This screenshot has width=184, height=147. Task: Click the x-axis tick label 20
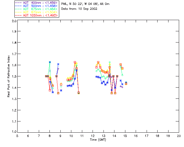[x=179, y=136]
